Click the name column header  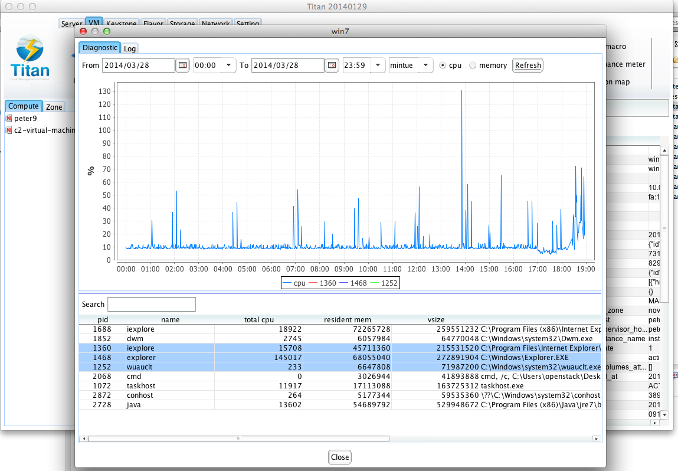tap(171, 320)
